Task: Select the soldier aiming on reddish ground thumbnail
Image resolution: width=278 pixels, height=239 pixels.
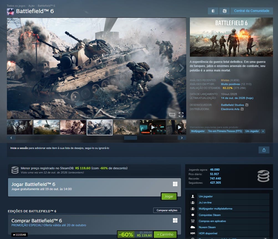Action: pos(73,127)
